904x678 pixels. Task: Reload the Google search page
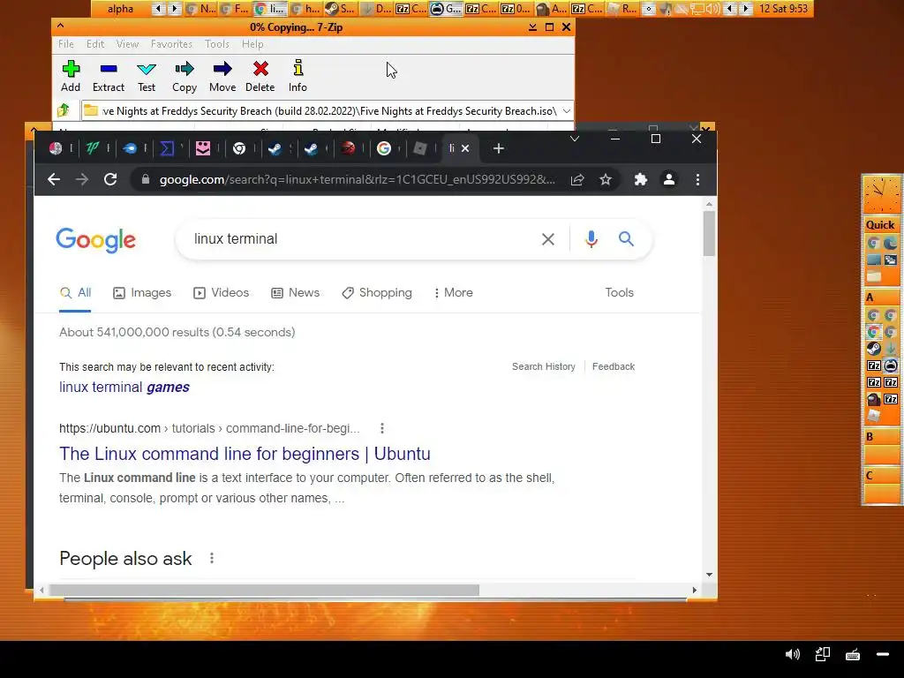(110, 179)
